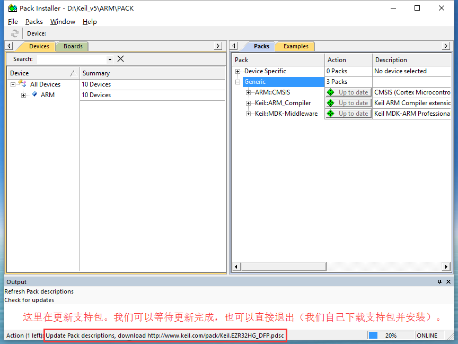Expand the Device Specific pack group
The image size is (458, 344).
(238, 71)
